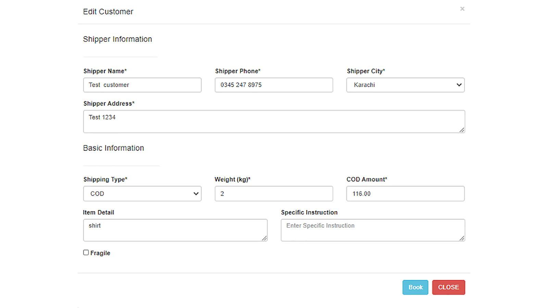This screenshot has height=308, width=548.
Task: Click the Shipper Name text field
Action: tap(142, 85)
